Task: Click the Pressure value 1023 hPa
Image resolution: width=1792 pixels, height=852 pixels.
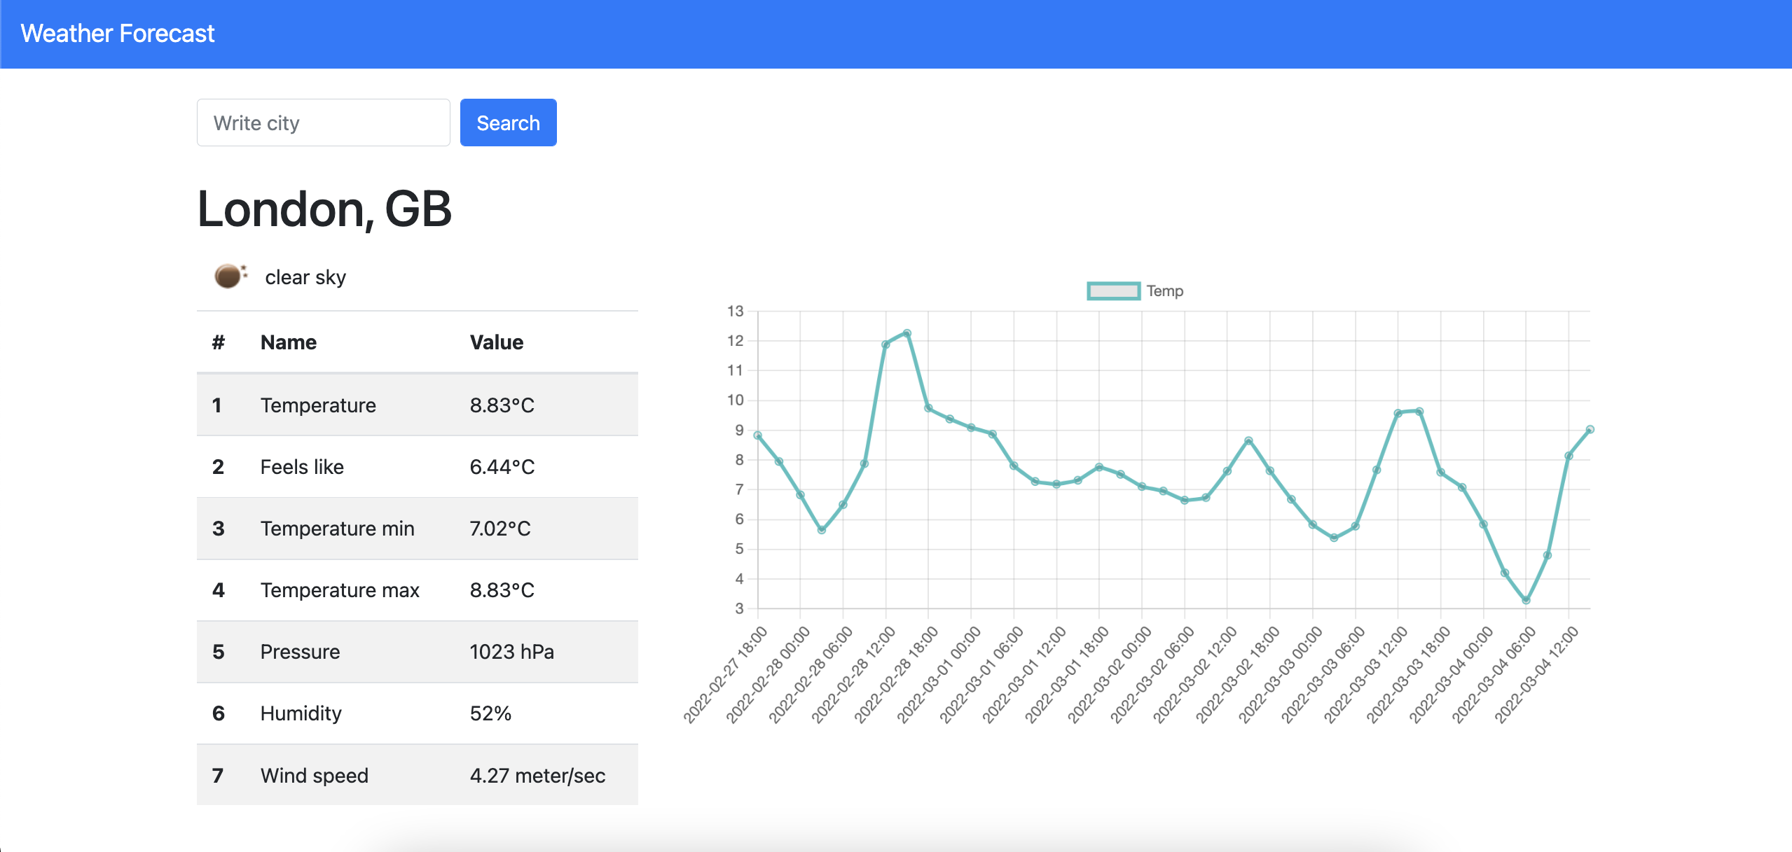Action: [x=511, y=652]
